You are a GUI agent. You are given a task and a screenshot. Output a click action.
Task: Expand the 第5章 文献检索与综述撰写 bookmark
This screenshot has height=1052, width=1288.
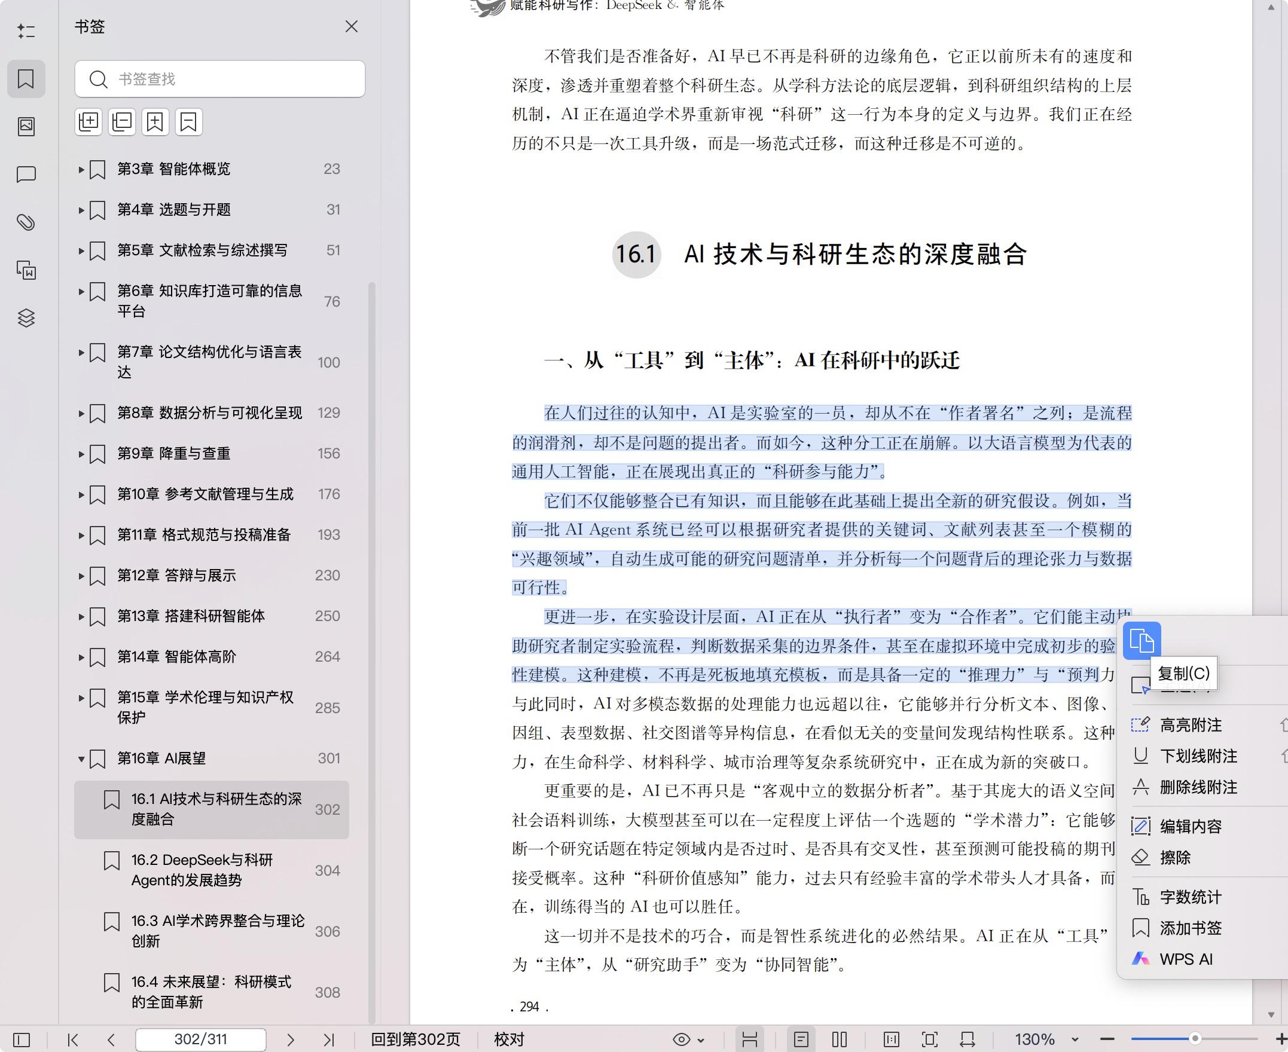81,251
